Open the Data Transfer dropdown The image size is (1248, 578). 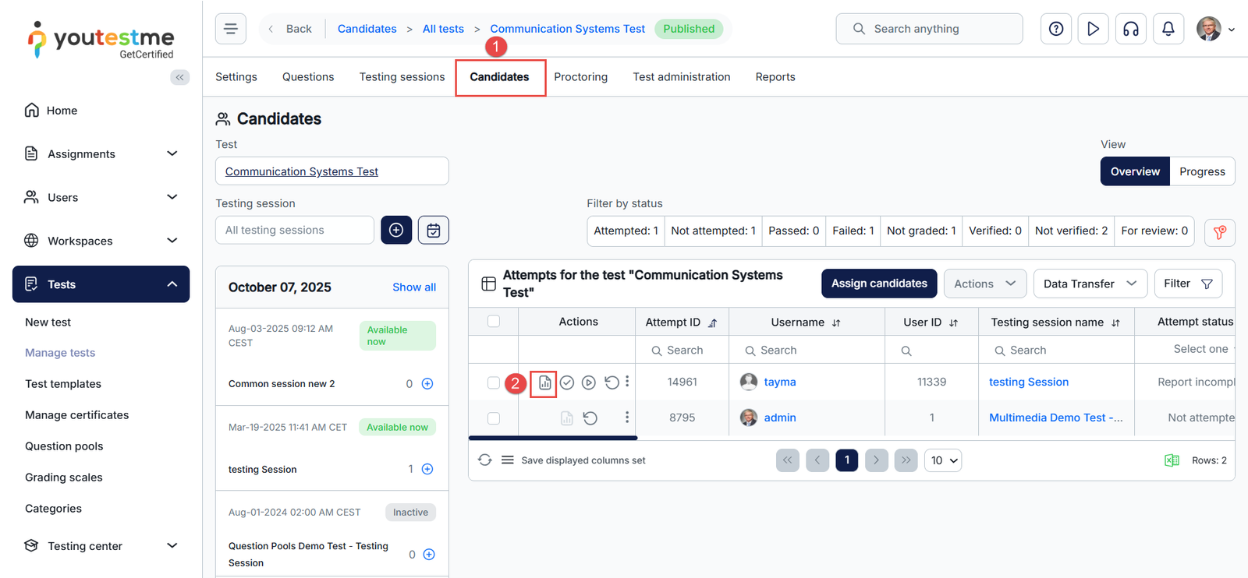click(1090, 284)
